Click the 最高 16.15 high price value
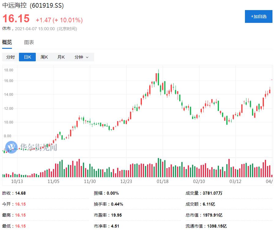Screen dimensions: 274x230 [x=20, y=215]
